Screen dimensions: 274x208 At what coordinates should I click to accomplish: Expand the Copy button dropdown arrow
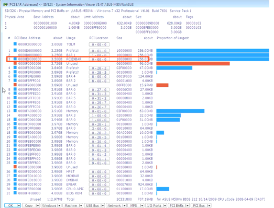[38, 205]
